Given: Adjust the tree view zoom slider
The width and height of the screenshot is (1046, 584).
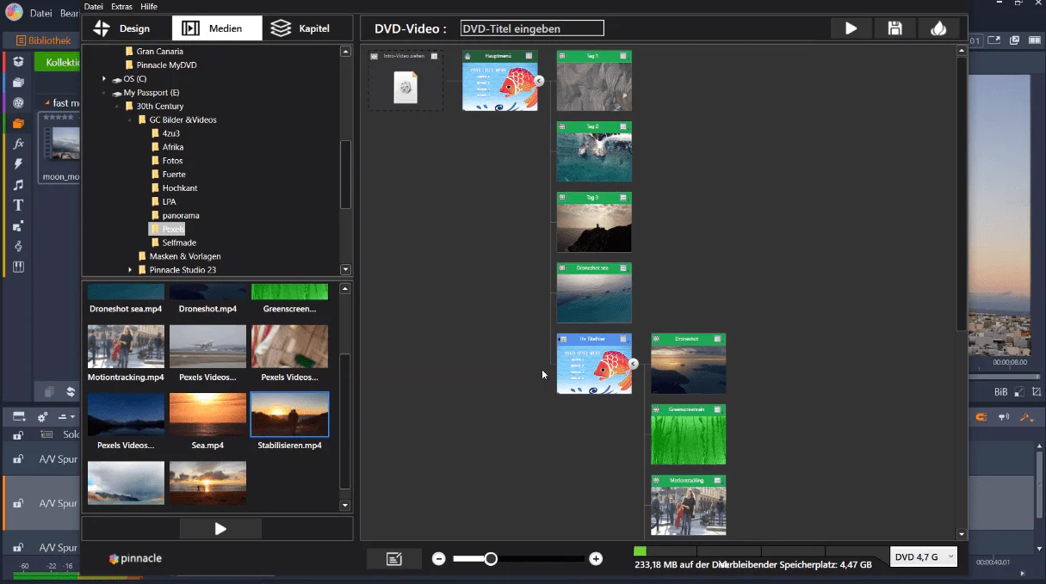Looking at the screenshot, I should (491, 559).
